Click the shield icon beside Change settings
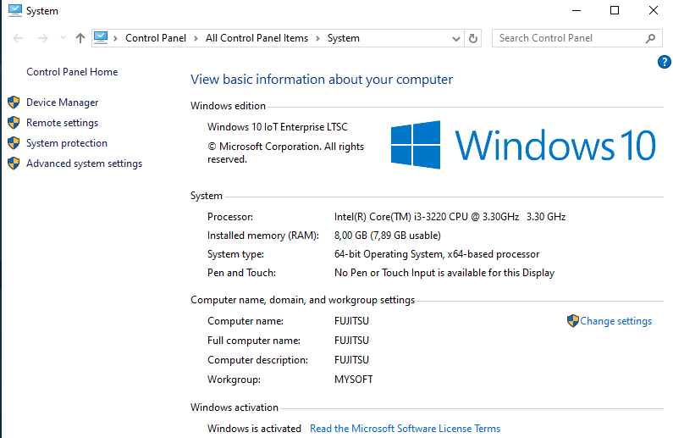This screenshot has height=438, width=673. point(573,321)
